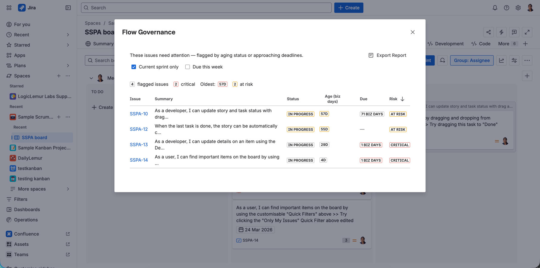Open the automation lightning bolt icon

501,32
